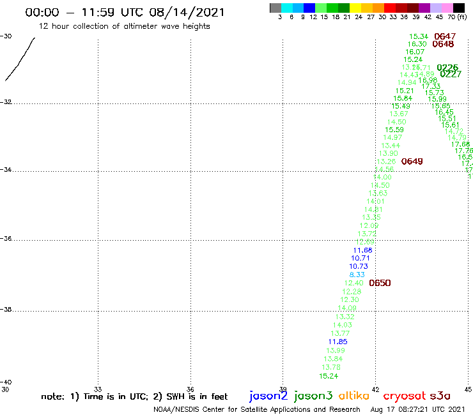The width and height of the screenshot is (473, 415).
Task: Click the subtitle '12 hour collection of altimeter wave heights'
Action: pyautogui.click(x=124, y=26)
